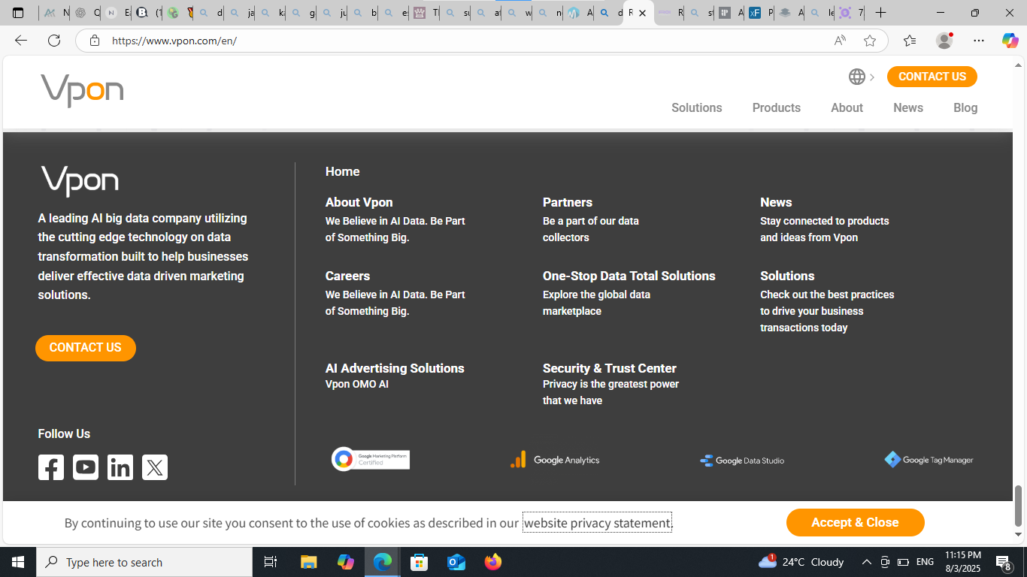Open the Solutions navigation menu
The width and height of the screenshot is (1027, 577).
[x=696, y=107]
